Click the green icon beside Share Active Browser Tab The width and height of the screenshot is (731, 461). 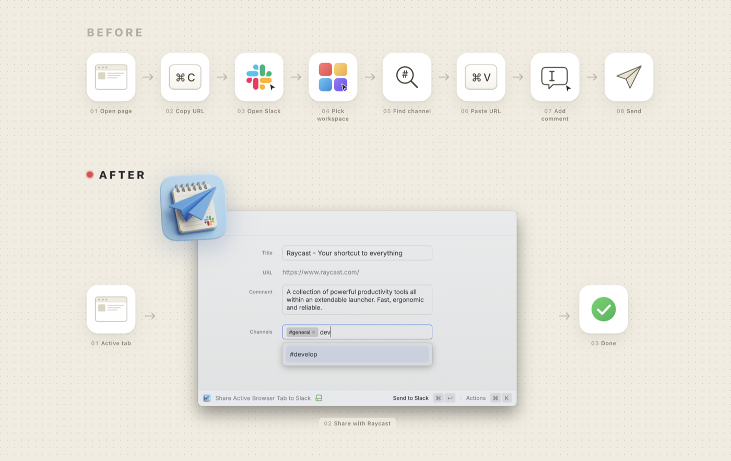319,398
